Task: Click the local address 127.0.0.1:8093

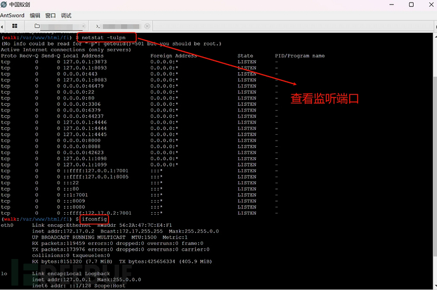Action: pyautogui.click(x=85, y=68)
